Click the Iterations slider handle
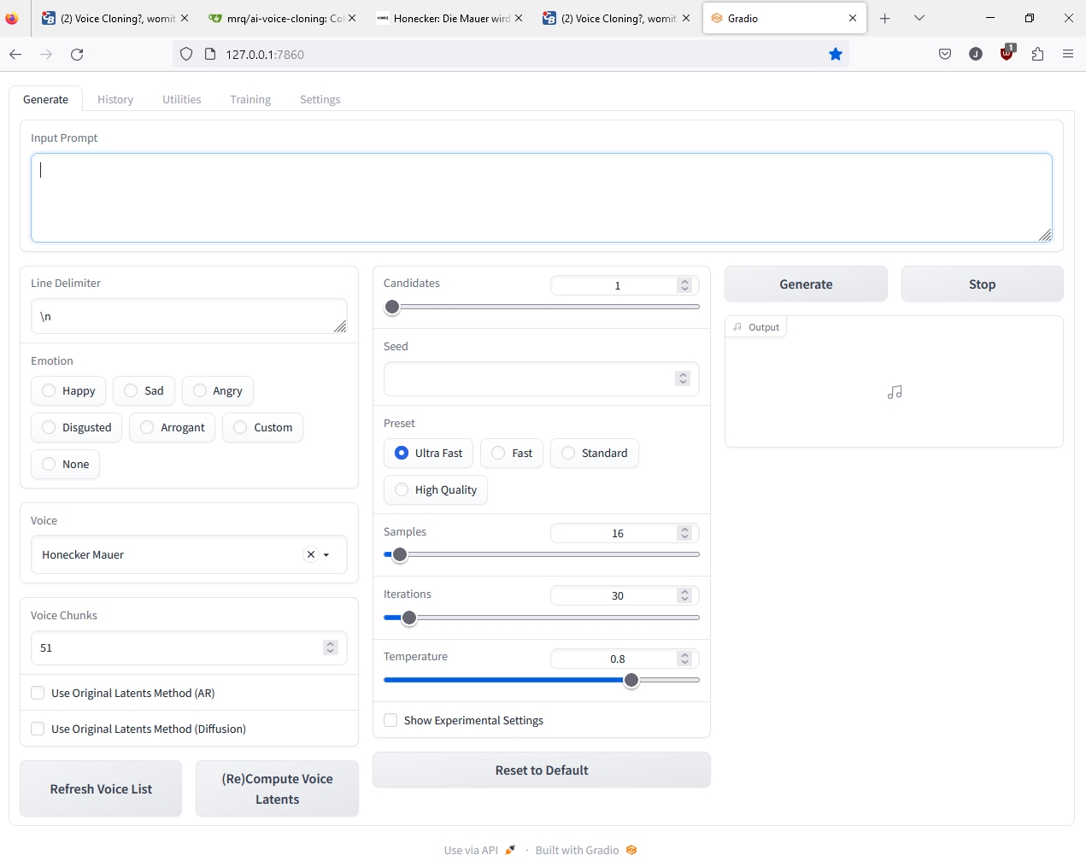Viewport: 1086px width, 861px height. [x=409, y=618]
